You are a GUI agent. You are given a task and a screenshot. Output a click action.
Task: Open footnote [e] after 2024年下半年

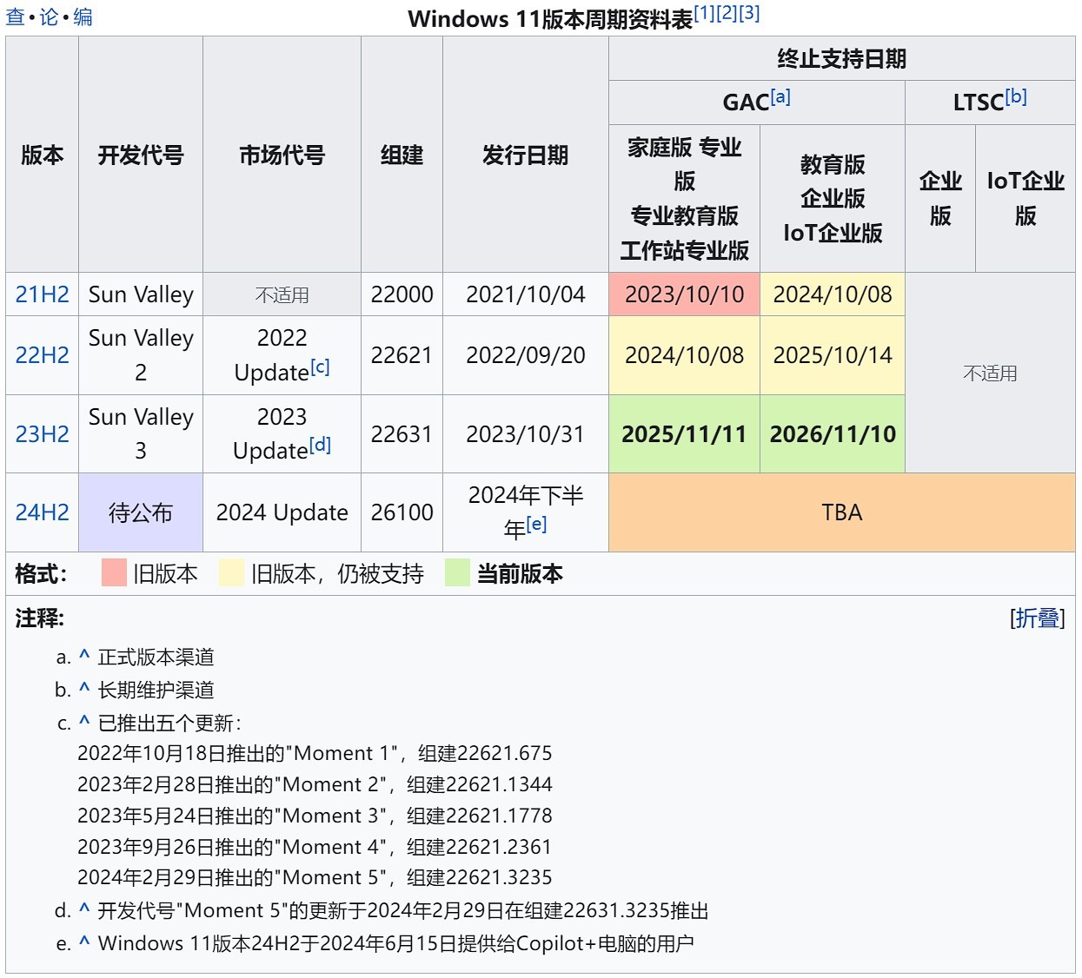pyautogui.click(x=536, y=524)
